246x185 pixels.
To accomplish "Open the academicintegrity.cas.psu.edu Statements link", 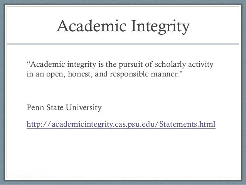I will coord(121,125).
